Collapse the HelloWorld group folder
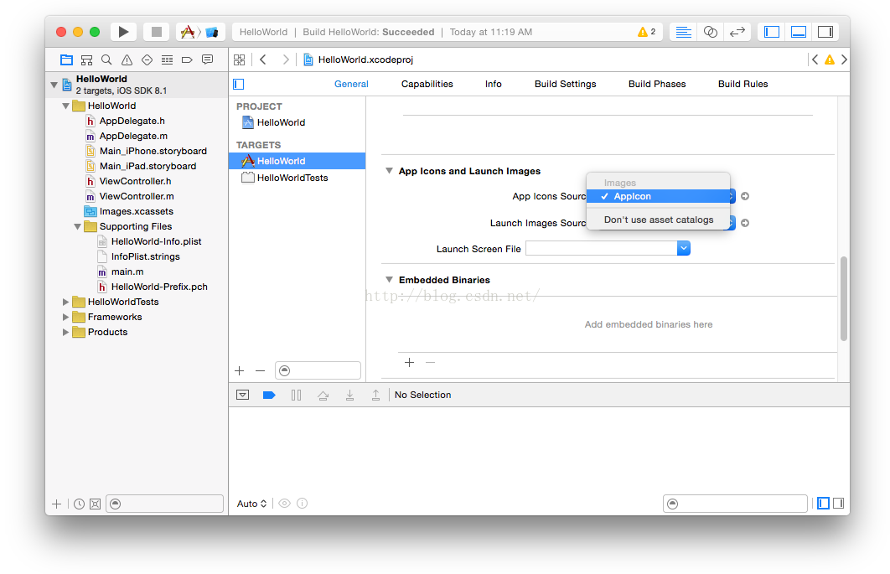Screen dimensions: 890x574 point(66,106)
